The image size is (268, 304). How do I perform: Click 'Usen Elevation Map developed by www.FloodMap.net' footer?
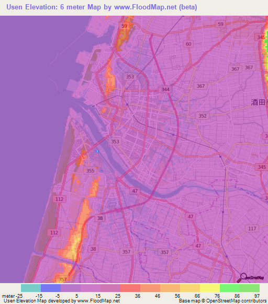pyautogui.click(x=62, y=301)
